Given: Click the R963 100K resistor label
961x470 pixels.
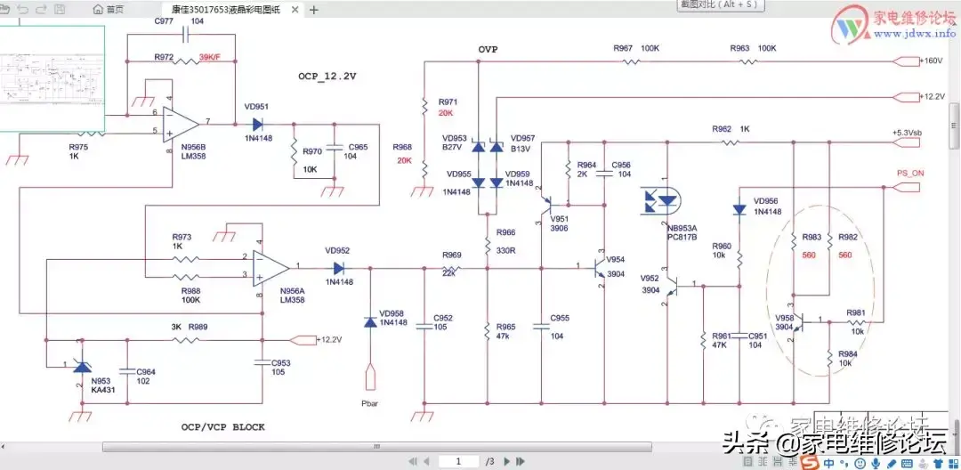Looking at the screenshot, I should pos(754,48).
